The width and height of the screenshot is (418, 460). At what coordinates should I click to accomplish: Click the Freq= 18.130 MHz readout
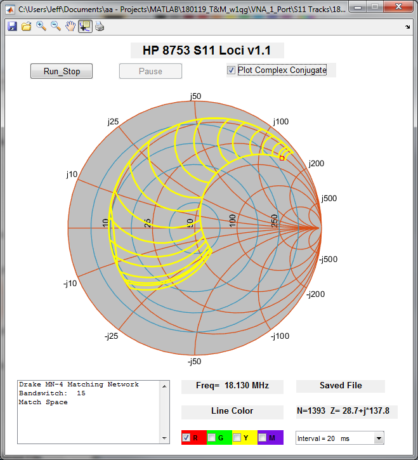tap(232, 386)
